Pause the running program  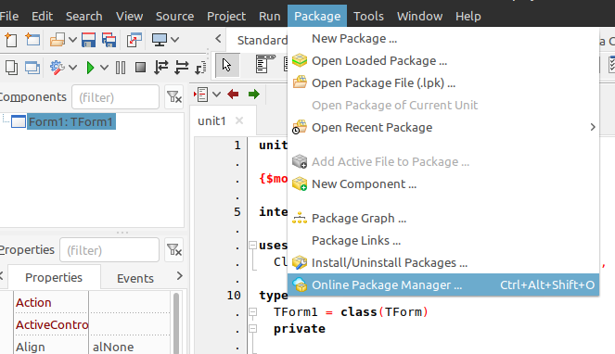(x=121, y=68)
